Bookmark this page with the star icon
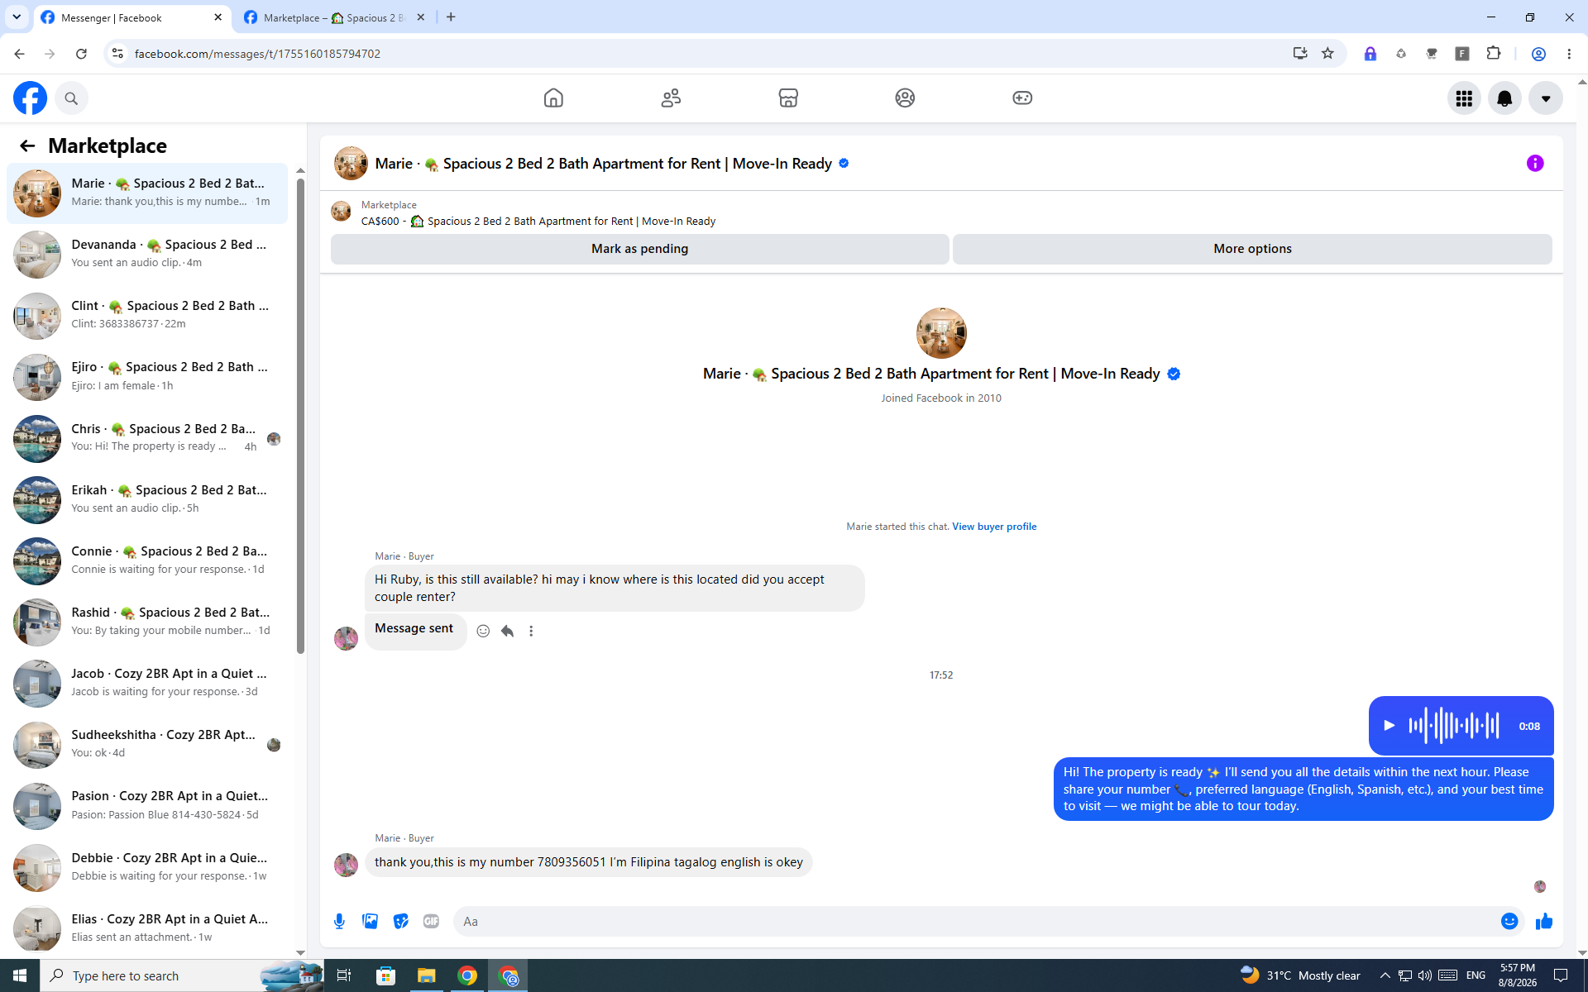 click(1327, 54)
